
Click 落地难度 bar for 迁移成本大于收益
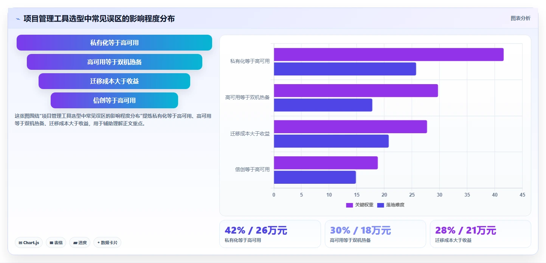click(x=331, y=141)
